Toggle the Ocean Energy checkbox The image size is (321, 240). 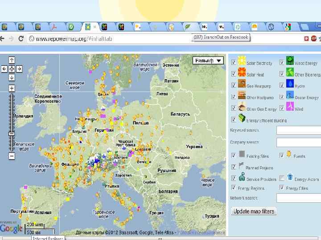click(x=282, y=96)
